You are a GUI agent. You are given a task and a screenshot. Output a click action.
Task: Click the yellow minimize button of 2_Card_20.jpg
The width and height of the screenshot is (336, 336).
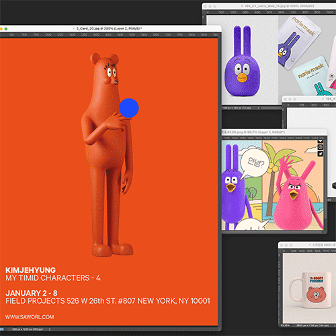coord(1,29)
